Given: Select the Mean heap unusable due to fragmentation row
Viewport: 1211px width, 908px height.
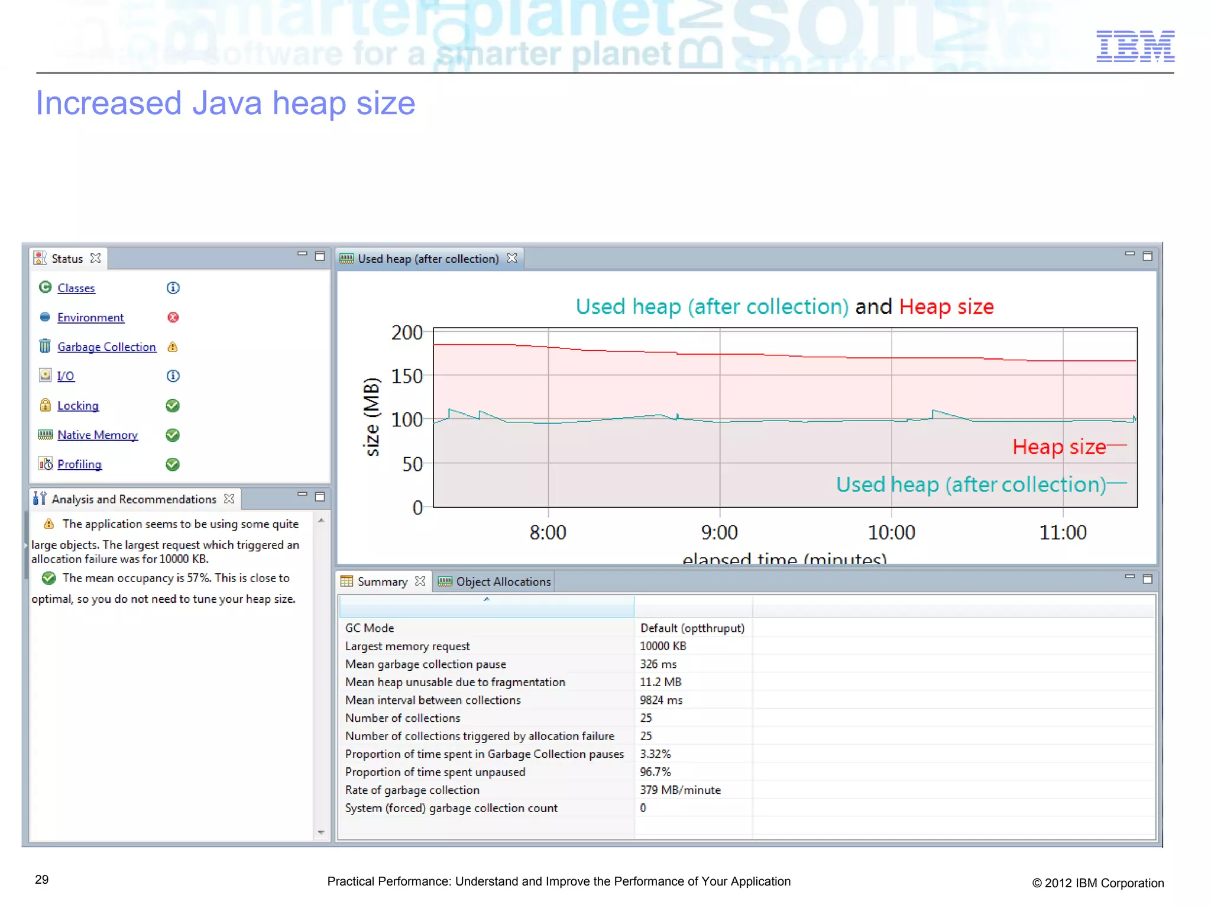Looking at the screenshot, I should pyautogui.click(x=746, y=682).
